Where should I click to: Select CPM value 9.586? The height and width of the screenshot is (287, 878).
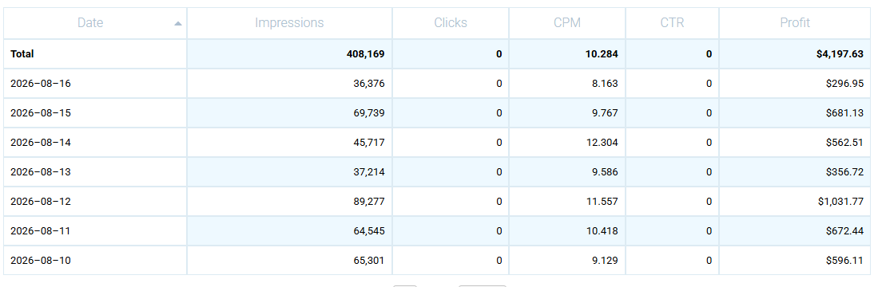coord(606,172)
